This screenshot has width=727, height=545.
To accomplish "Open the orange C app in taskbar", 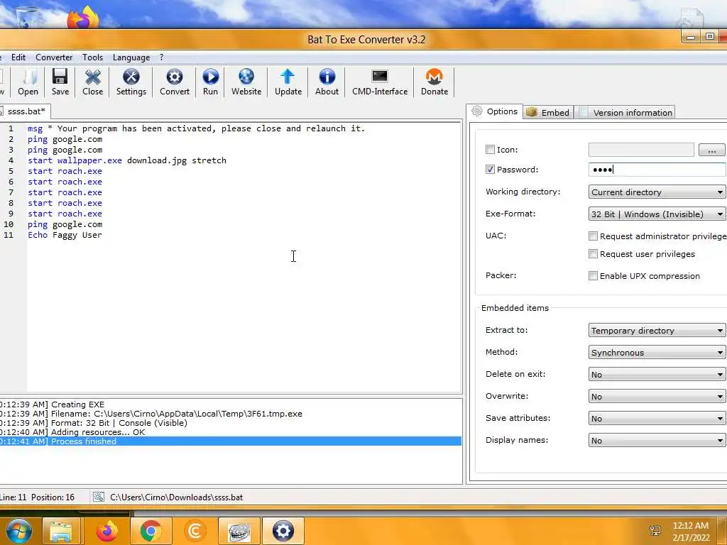I will [x=195, y=531].
